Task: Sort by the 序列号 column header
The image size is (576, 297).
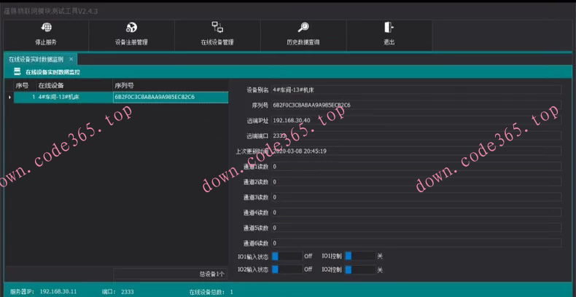Action: pos(171,86)
